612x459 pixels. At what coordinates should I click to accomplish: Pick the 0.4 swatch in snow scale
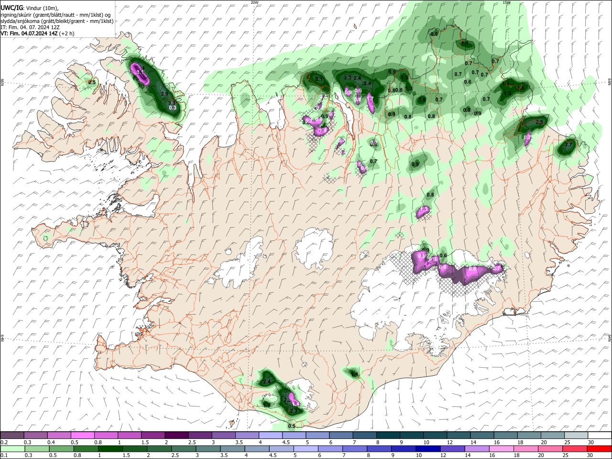(59, 435)
